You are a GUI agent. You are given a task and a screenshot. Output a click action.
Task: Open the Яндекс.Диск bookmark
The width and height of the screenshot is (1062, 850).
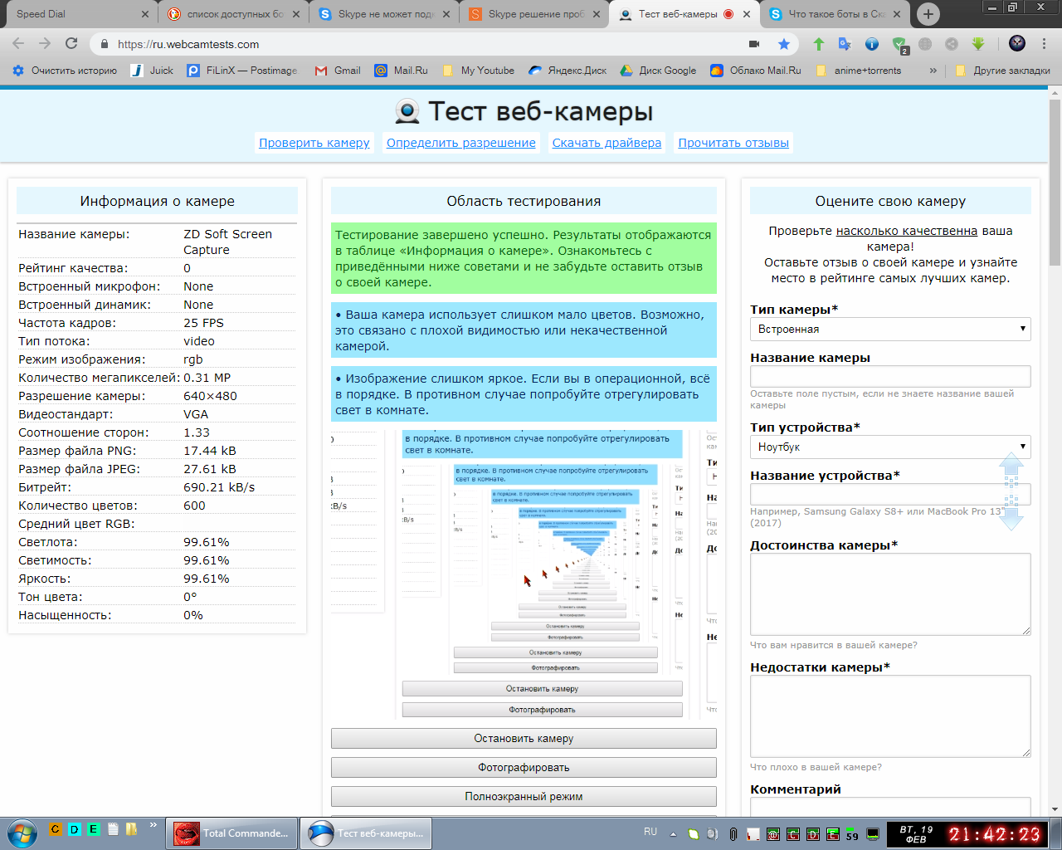568,71
